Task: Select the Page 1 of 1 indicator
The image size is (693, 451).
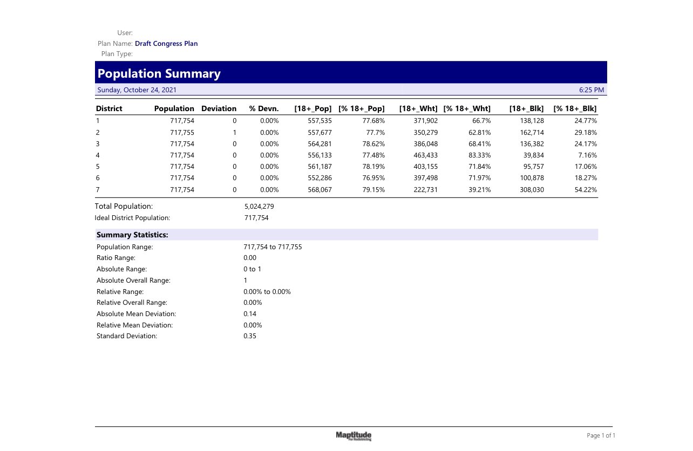Action: point(601,435)
